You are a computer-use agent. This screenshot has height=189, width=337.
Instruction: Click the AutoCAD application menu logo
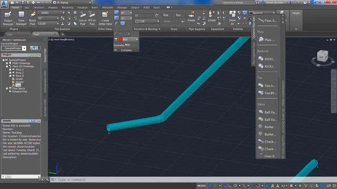tap(4, 4)
